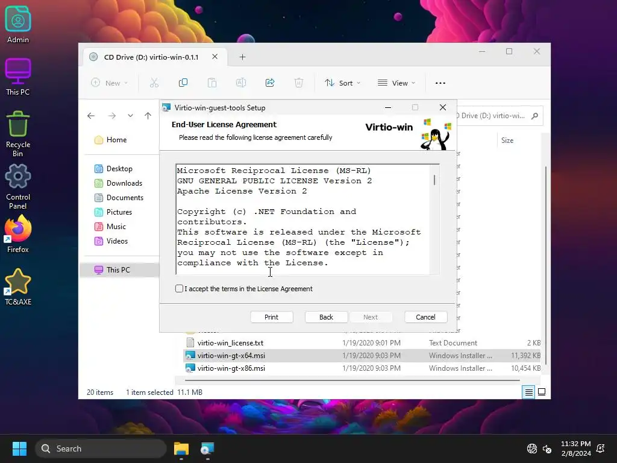This screenshot has width=617, height=463.
Task: Click the Size column header
Action: tap(507, 140)
